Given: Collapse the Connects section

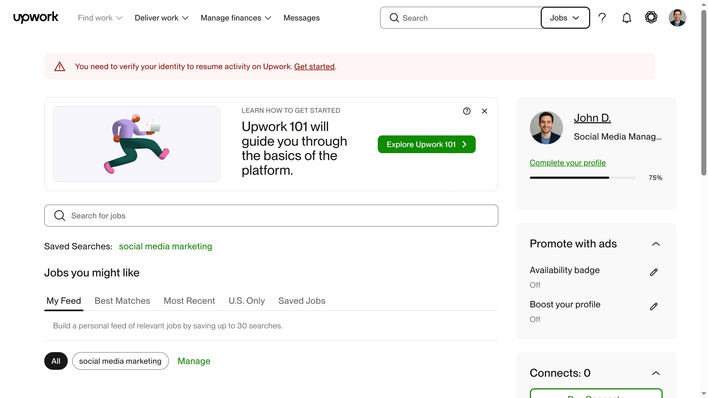Looking at the screenshot, I should 656,373.
